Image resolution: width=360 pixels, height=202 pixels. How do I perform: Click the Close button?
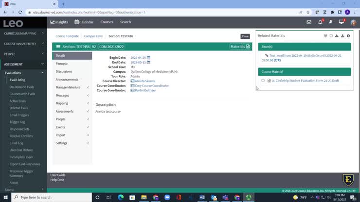click(245, 36)
